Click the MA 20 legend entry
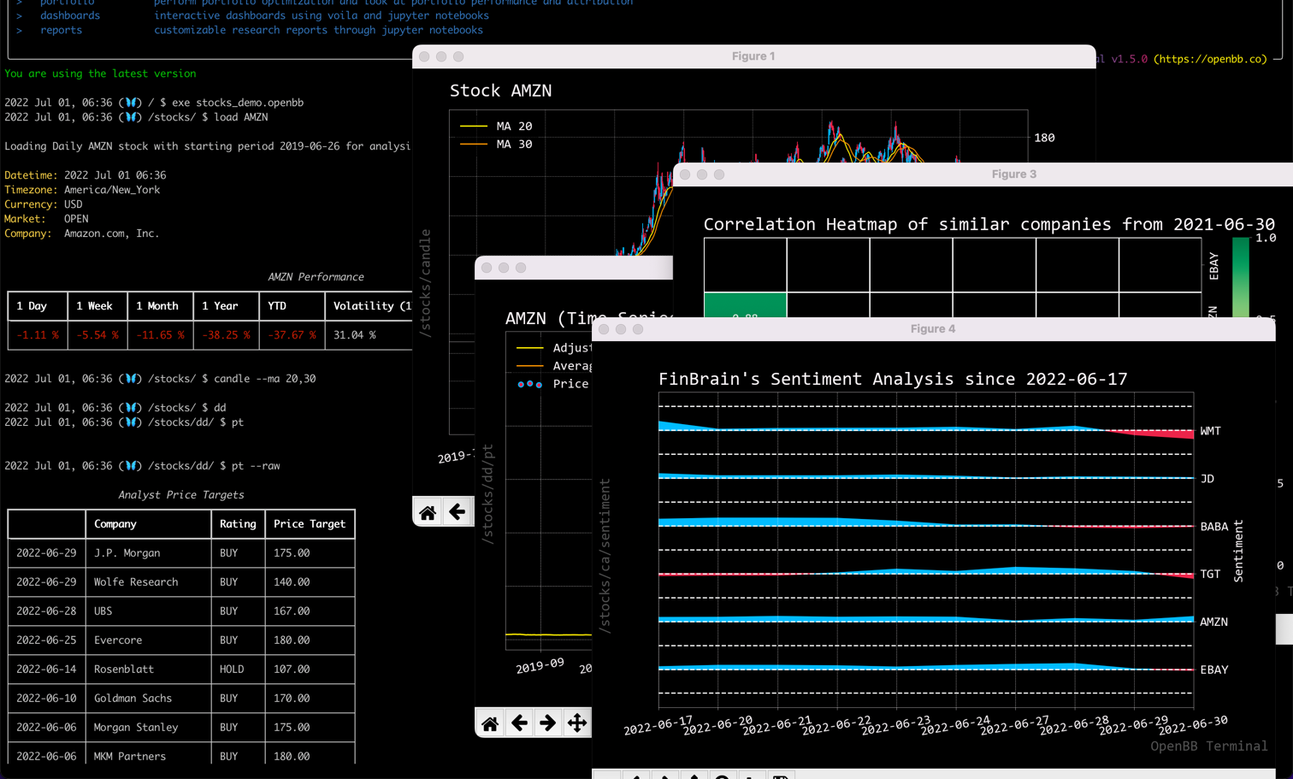 [x=496, y=126]
